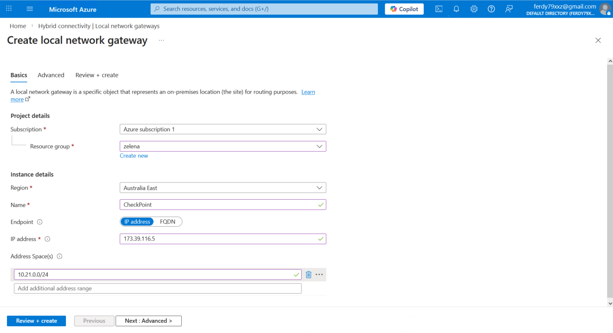The image size is (613, 333).
Task: Delete the 10.21.0.0/24 address space
Action: (x=309, y=274)
